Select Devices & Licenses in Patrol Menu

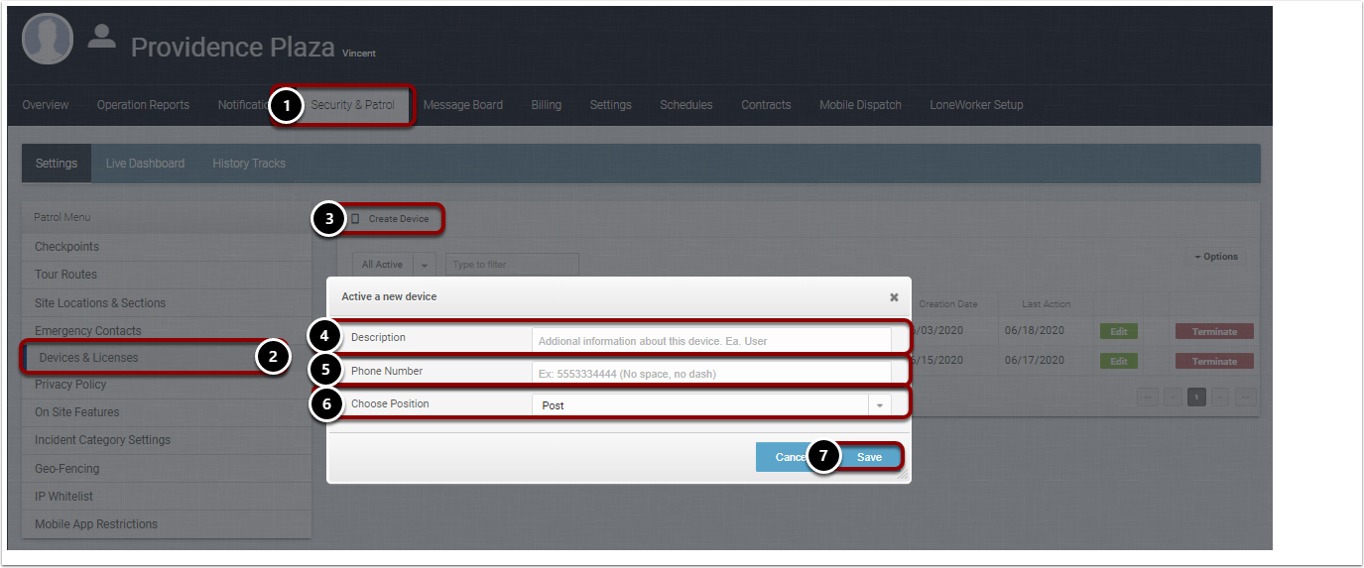click(x=89, y=358)
